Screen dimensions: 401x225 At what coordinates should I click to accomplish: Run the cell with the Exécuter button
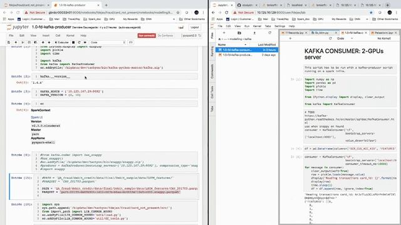[x=61, y=42]
